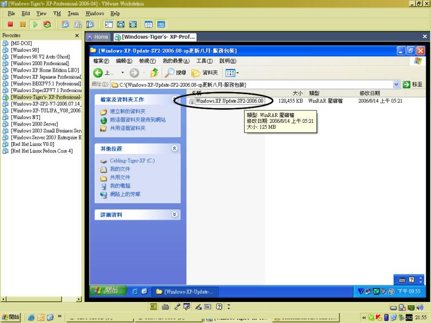Open Cabling-Tiger-XP (C:) link
The image size is (431, 323).
tap(132, 160)
